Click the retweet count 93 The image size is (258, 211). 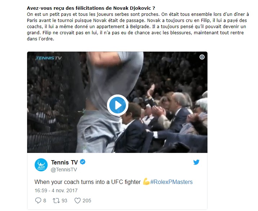coord(64,201)
